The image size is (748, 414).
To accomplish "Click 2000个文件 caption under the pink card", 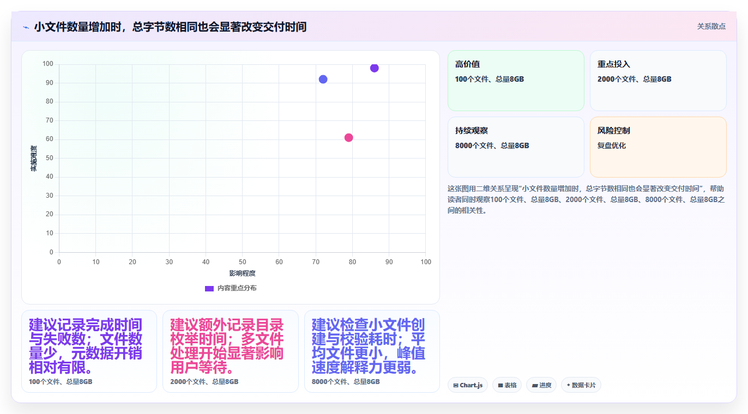I will pyautogui.click(x=204, y=382).
